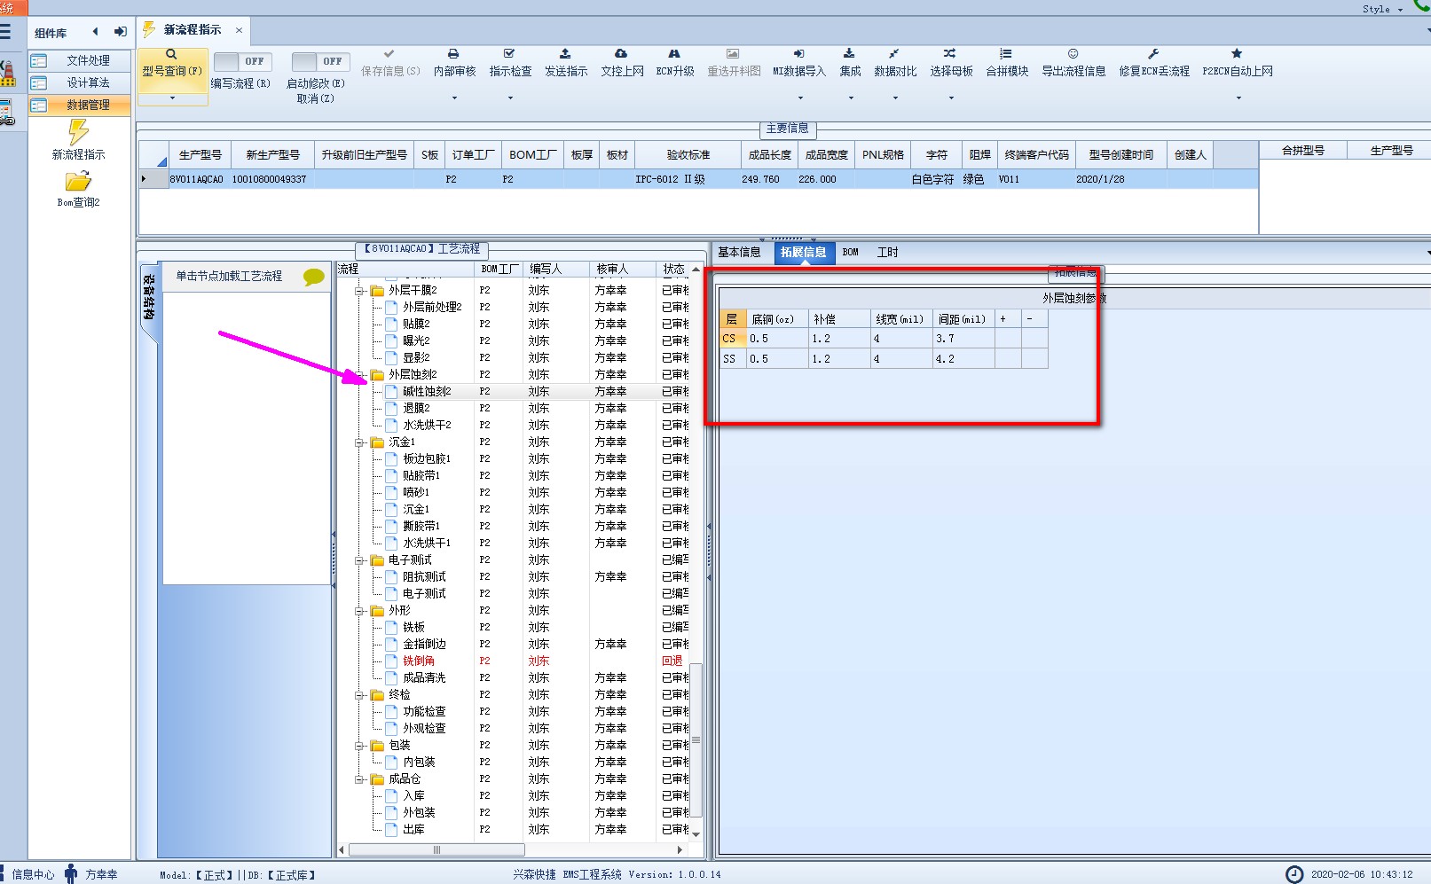
Task: Click the hamburger menu icon
Action: pyautogui.click(x=5, y=32)
